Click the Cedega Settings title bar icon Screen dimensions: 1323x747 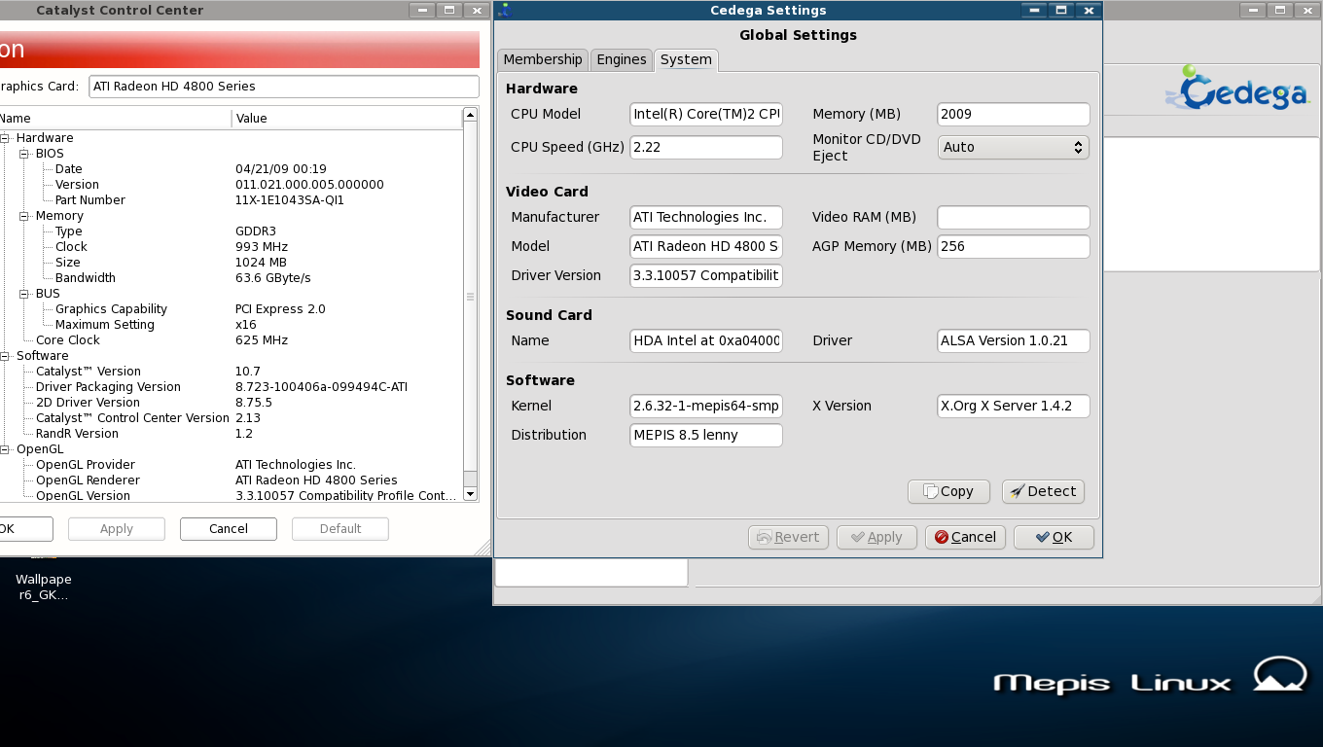point(504,11)
